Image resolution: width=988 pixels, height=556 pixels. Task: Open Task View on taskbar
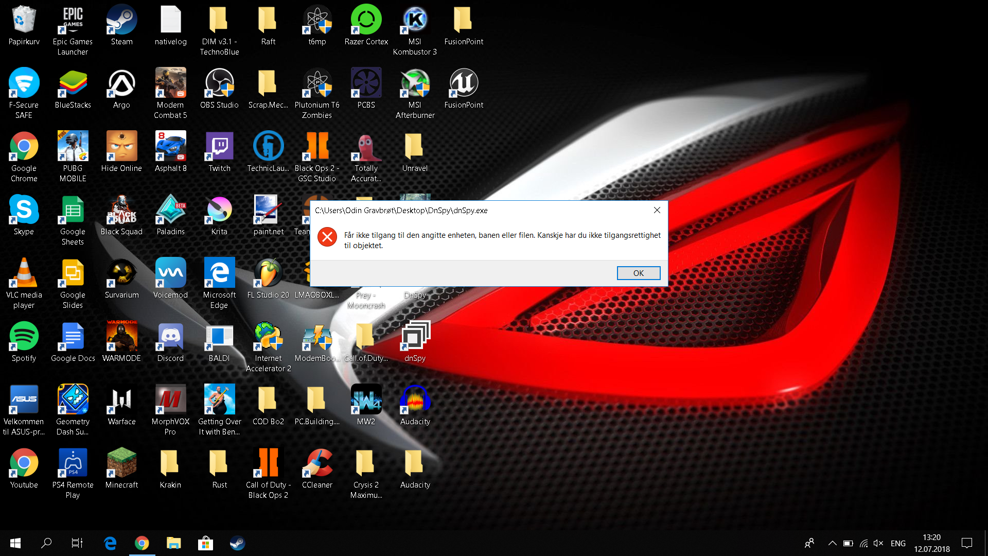coord(77,543)
